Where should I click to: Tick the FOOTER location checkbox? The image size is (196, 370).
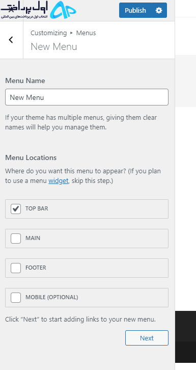pos(16,268)
